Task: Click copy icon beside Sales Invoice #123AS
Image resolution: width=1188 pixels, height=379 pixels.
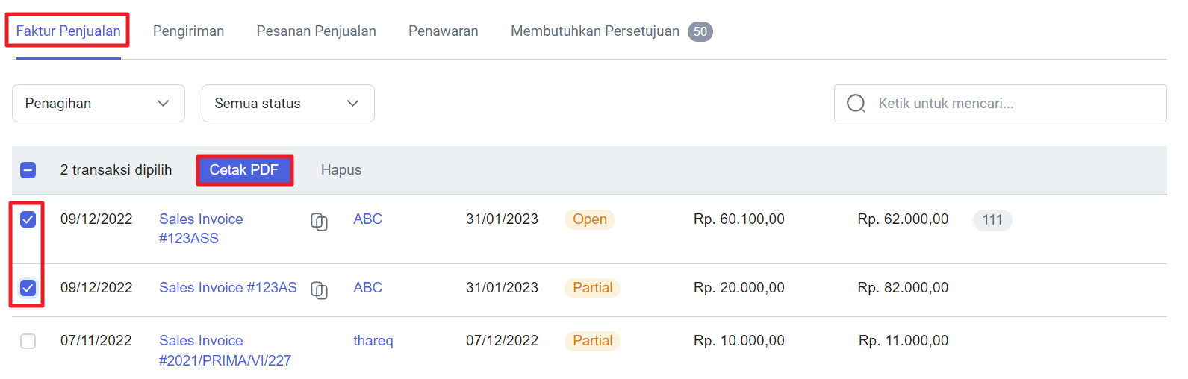Action: [319, 290]
